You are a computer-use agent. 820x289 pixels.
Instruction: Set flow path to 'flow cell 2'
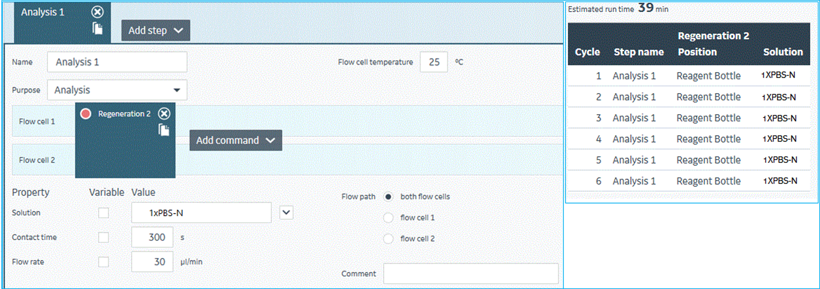388,239
